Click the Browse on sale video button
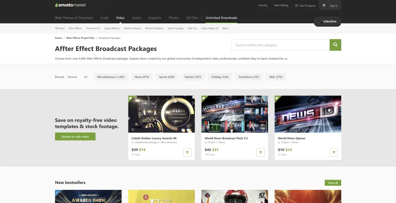396x203 pixels. pos(75,137)
